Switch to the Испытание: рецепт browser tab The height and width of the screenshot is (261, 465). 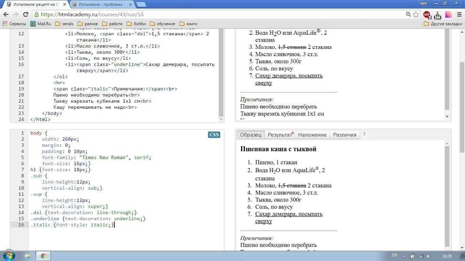point(36,4)
